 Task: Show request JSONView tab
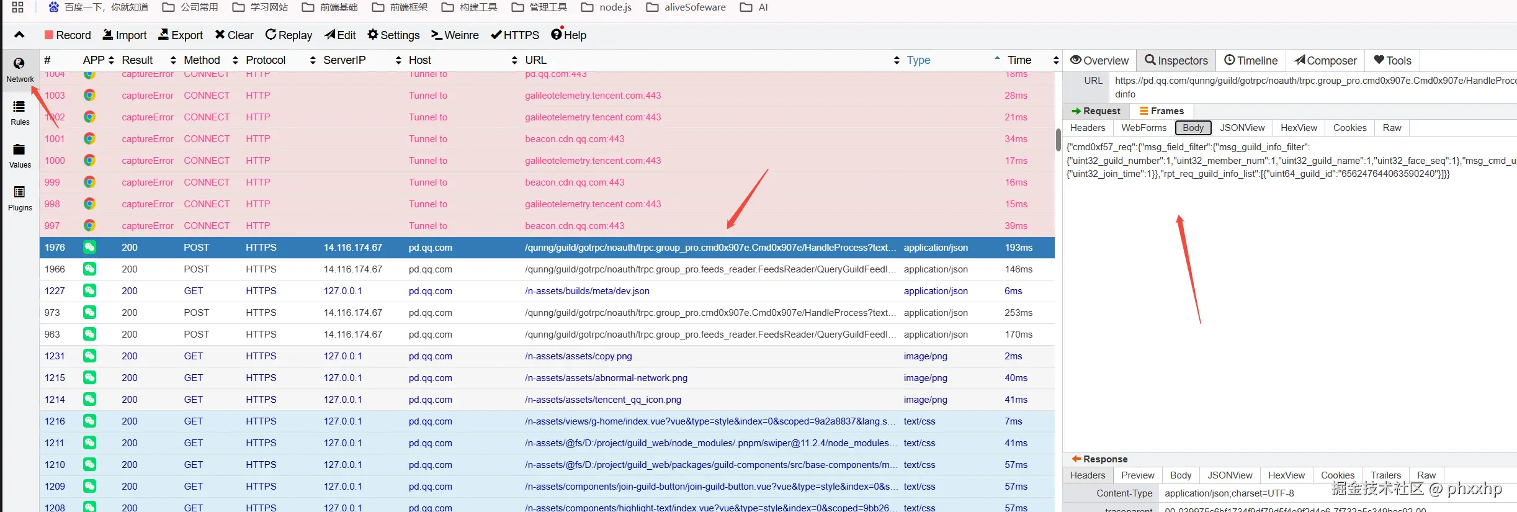[x=1242, y=128]
